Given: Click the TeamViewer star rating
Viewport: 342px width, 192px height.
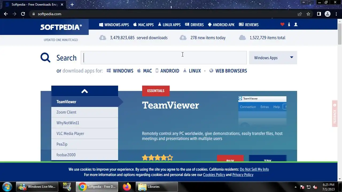Looking at the screenshot, I should (x=157, y=158).
